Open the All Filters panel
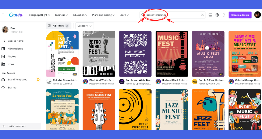The height and width of the screenshot is (139, 262). click(x=58, y=26)
